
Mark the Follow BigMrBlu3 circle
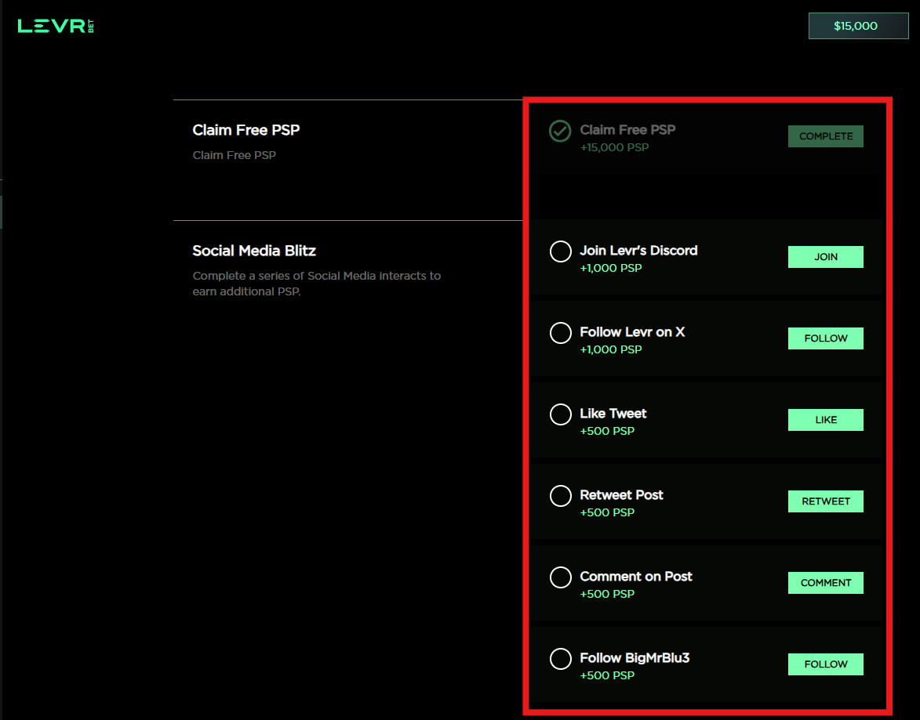point(560,659)
